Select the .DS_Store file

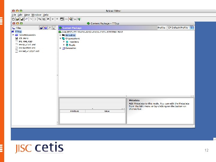coord(23,38)
